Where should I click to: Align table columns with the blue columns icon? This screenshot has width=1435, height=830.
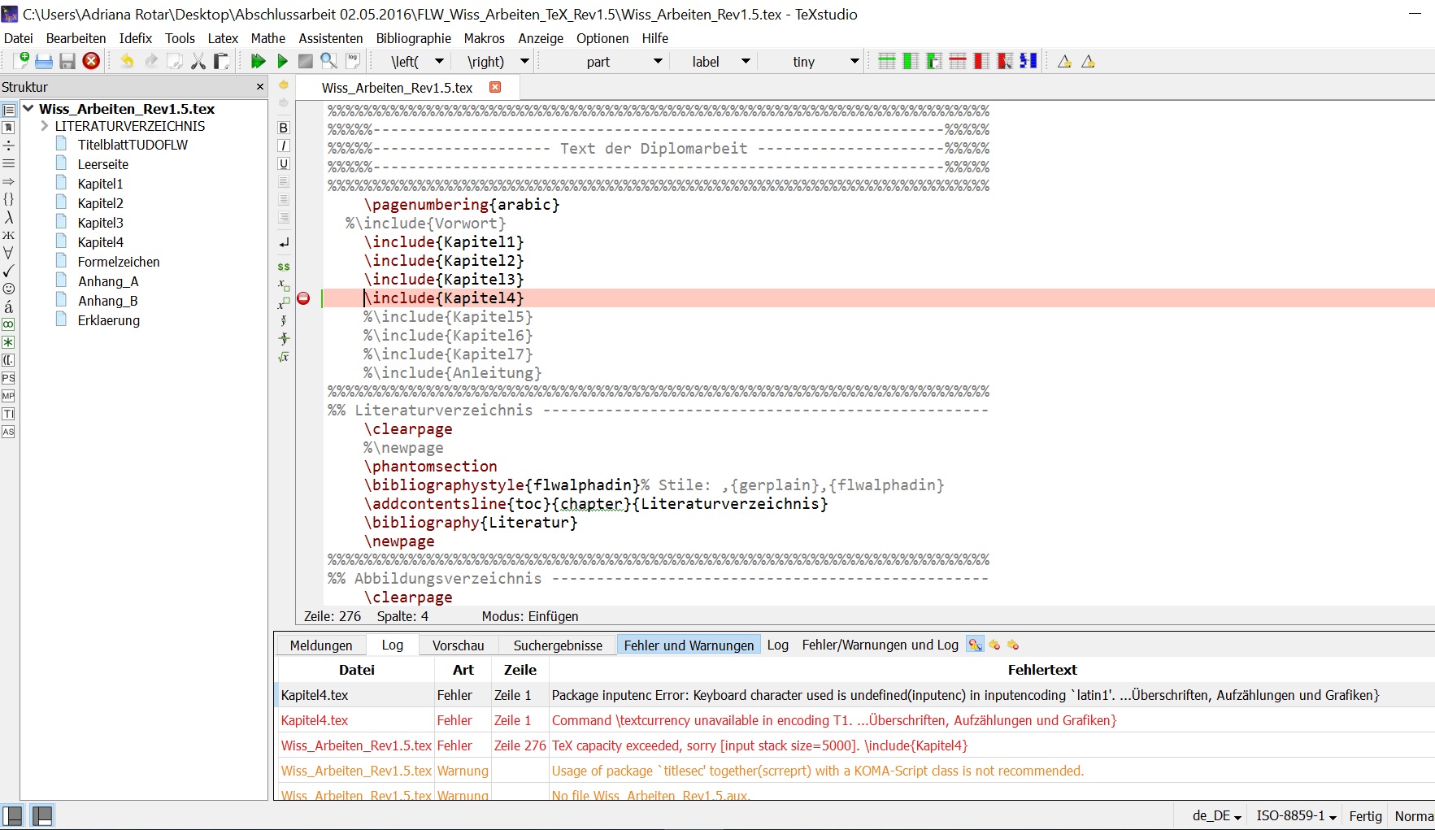click(x=1028, y=61)
